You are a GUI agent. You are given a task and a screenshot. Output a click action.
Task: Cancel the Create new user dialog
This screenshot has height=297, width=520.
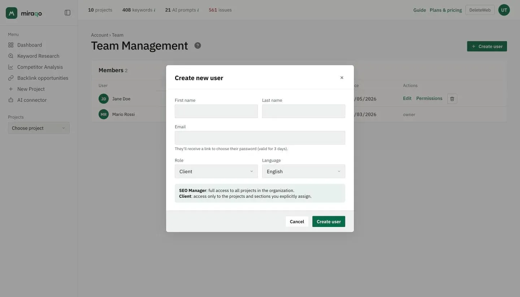tap(297, 222)
